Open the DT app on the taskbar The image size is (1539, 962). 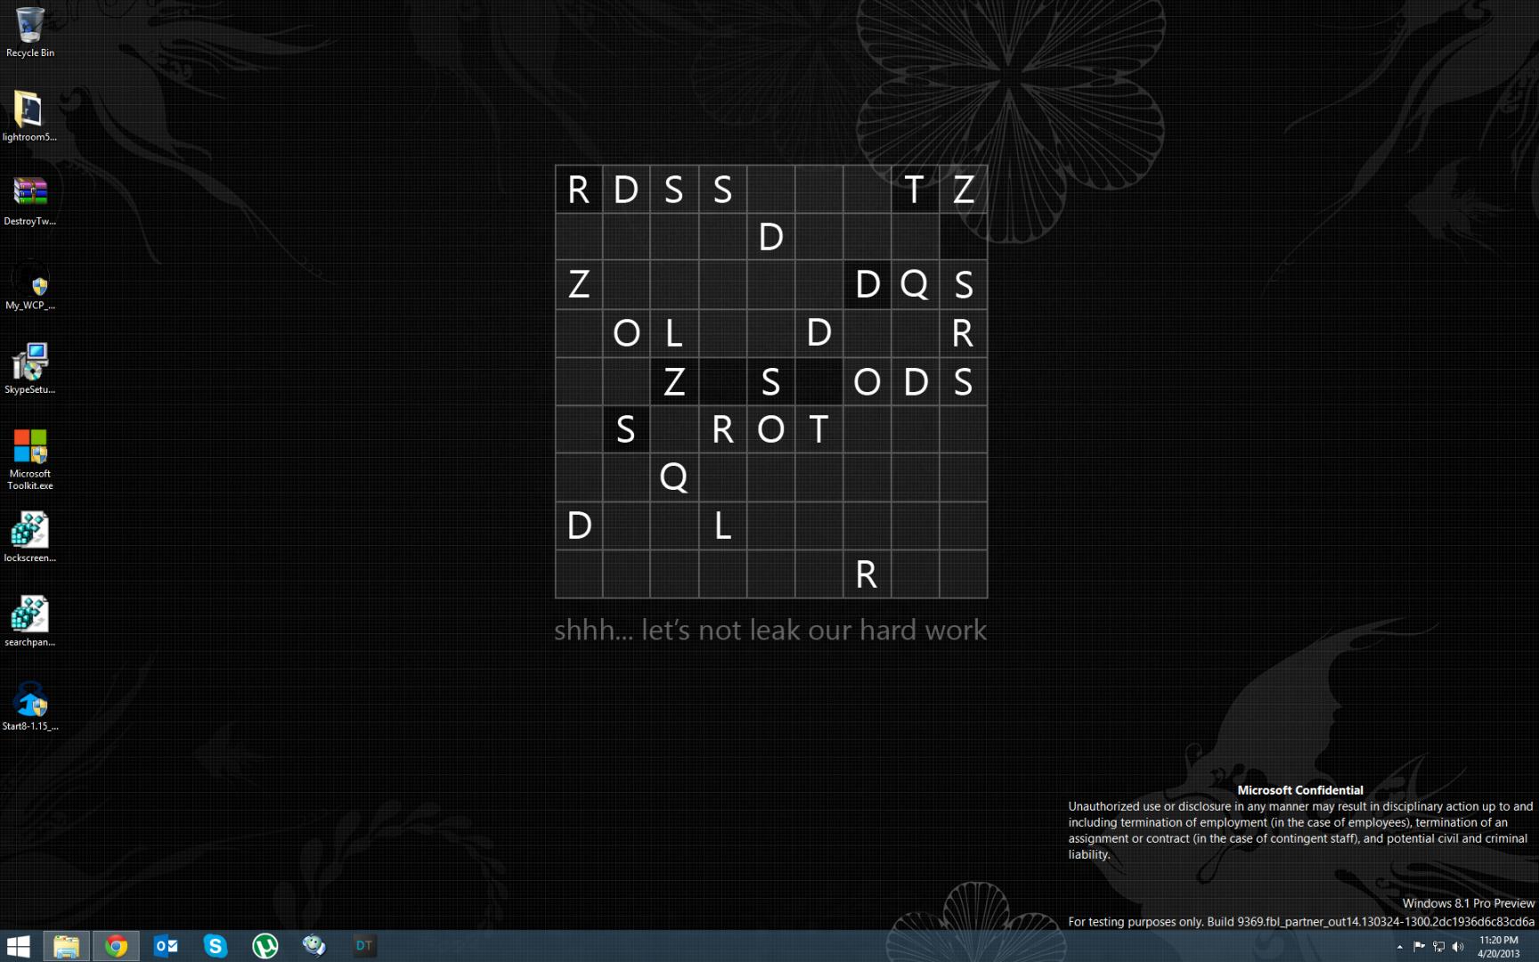tap(363, 946)
